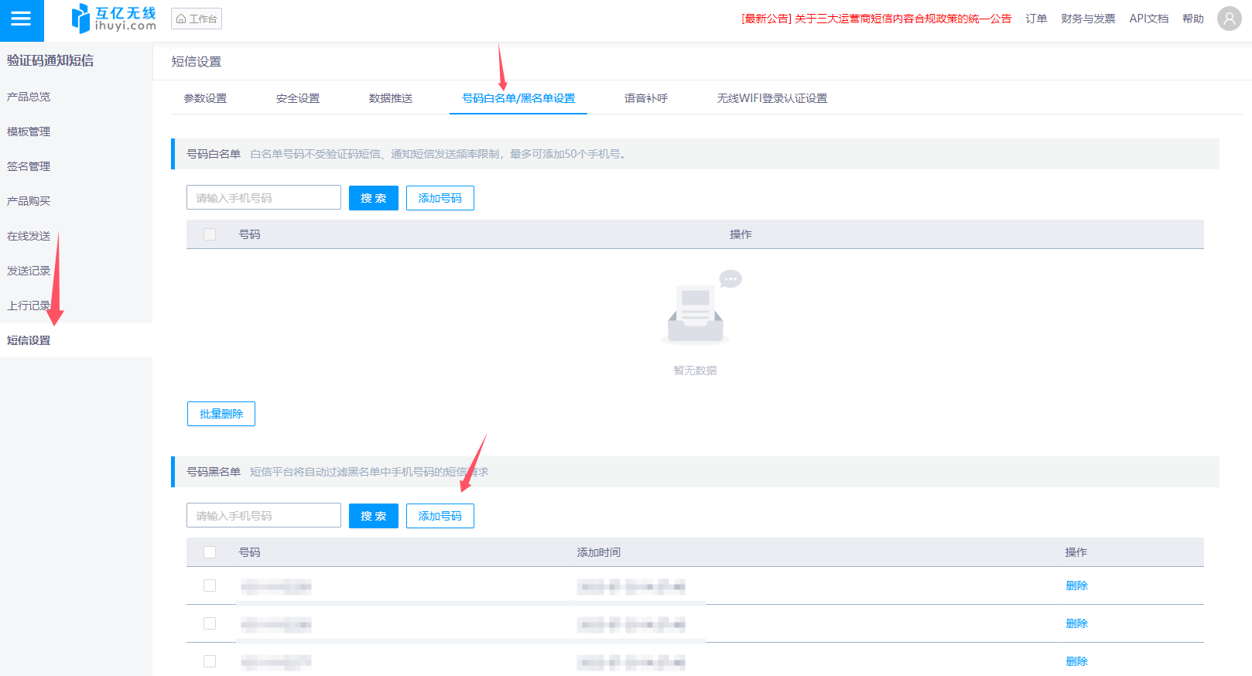The image size is (1252, 676).
Task: Click 添加号码 in the whitelist section
Action: (440, 198)
